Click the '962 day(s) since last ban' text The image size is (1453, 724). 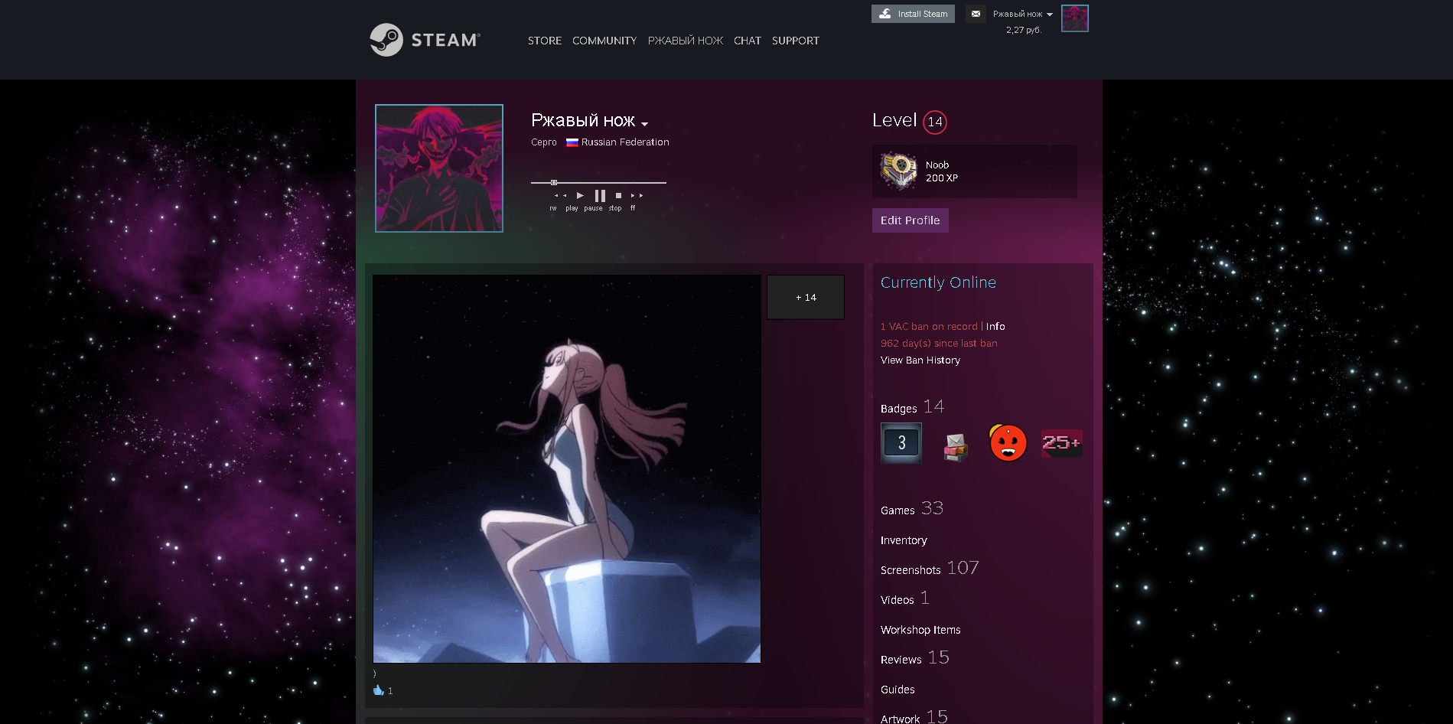coord(939,344)
